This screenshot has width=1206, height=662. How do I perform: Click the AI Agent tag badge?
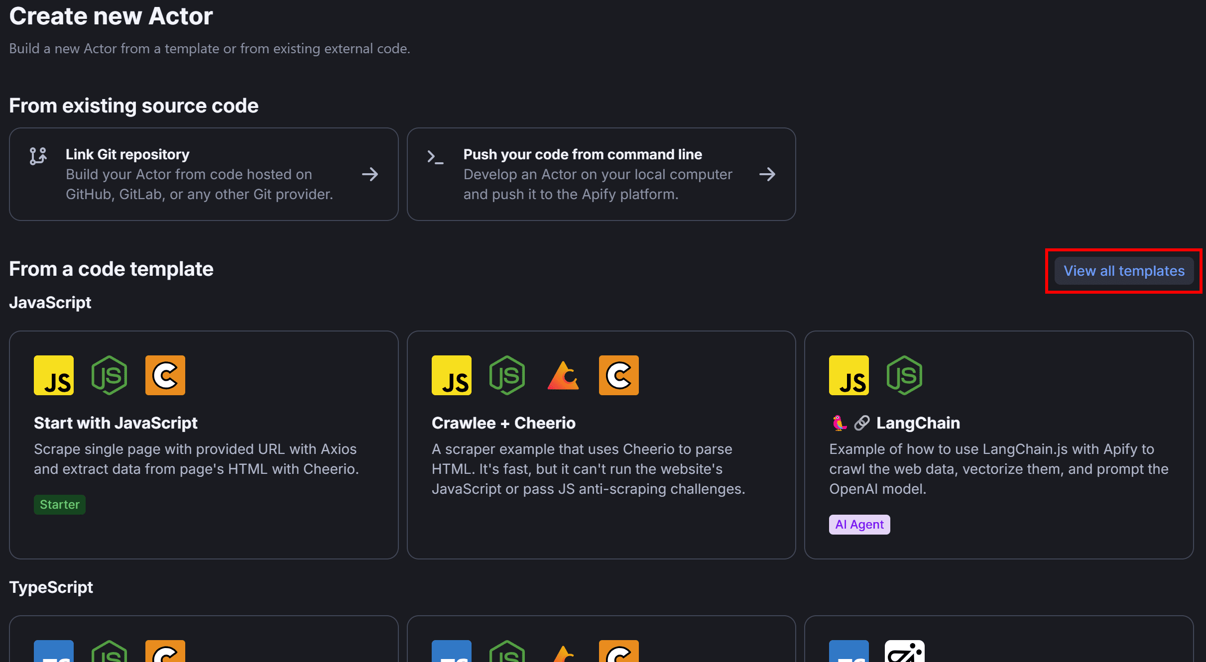point(859,525)
